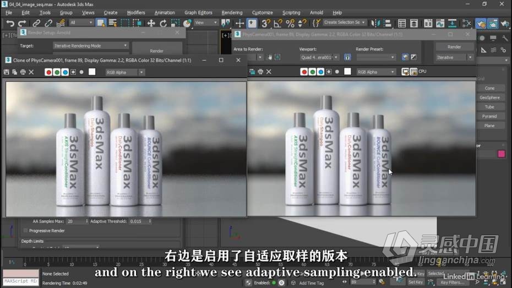
Task: Click Render button in Render Setup window
Action: coord(157,49)
